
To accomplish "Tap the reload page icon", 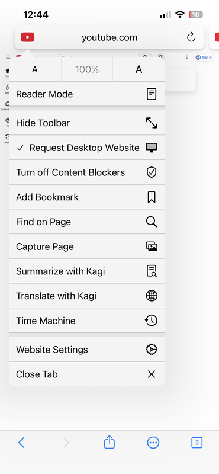I will (191, 37).
